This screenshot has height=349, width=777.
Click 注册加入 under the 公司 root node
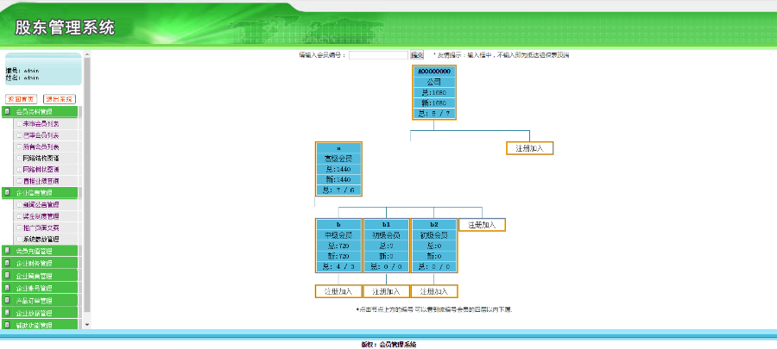point(530,148)
